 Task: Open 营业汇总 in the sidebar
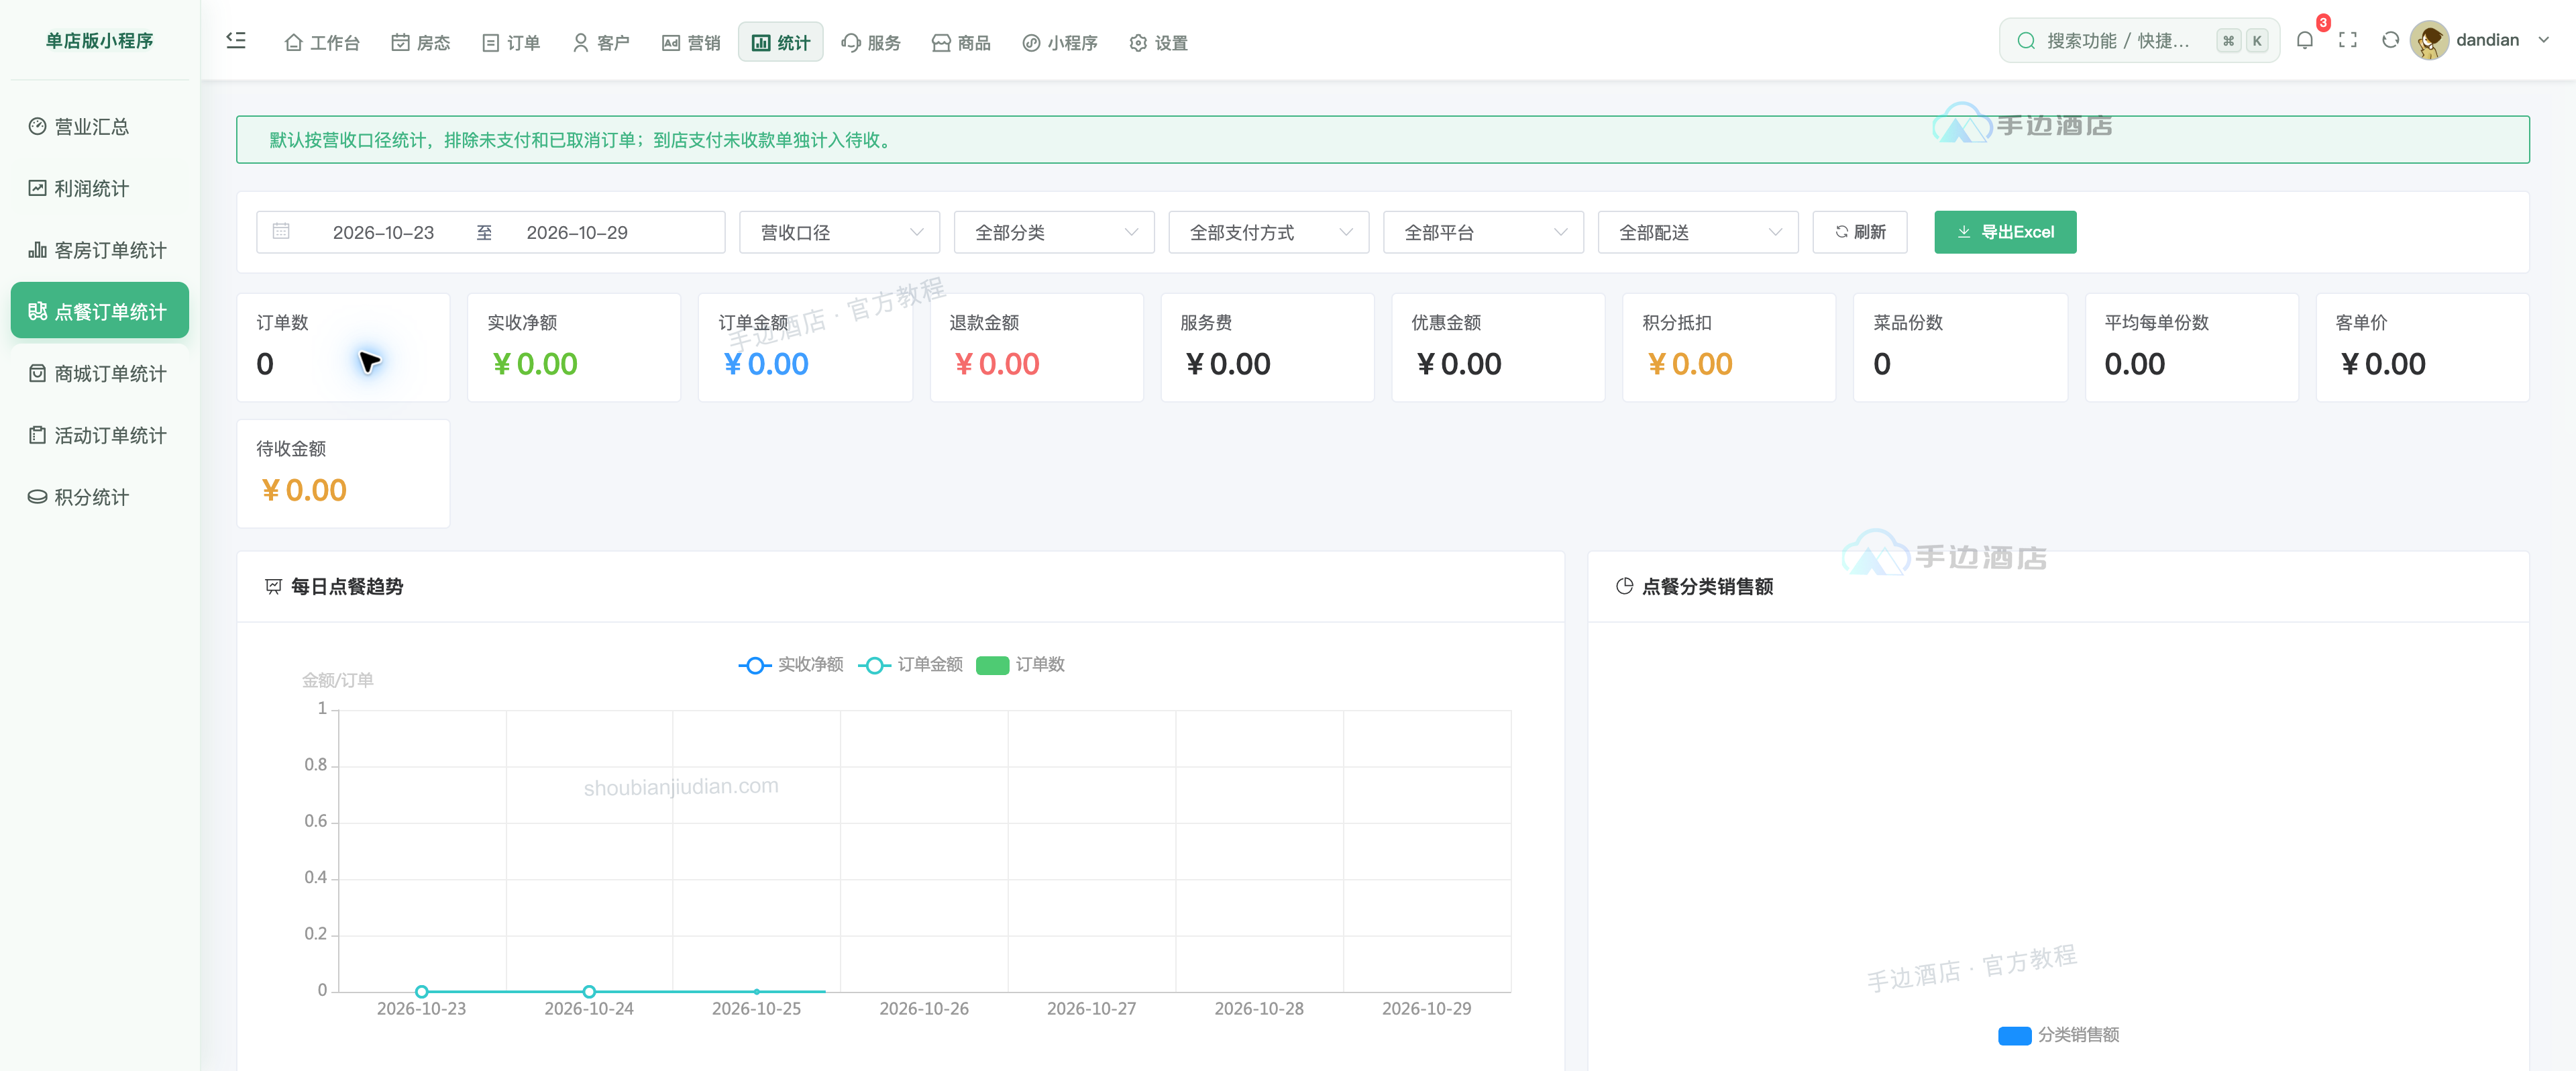point(100,127)
